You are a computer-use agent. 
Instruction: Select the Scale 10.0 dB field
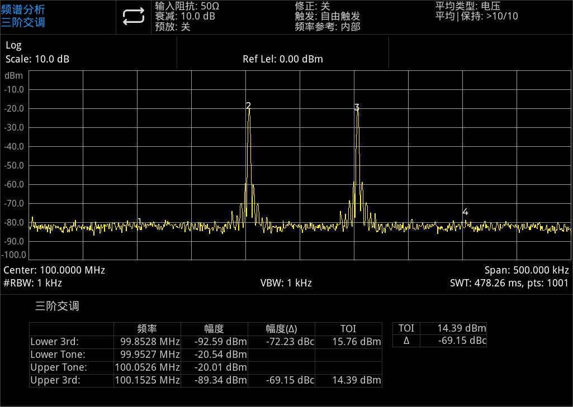click(37, 59)
